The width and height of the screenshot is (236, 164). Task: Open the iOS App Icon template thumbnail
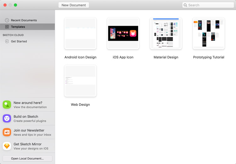pos(123,33)
